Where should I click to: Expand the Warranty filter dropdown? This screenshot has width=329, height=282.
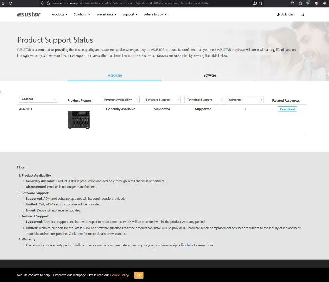point(244,100)
